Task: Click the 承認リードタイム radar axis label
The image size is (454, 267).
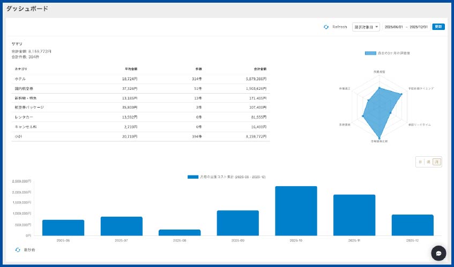Action: click(x=419, y=125)
